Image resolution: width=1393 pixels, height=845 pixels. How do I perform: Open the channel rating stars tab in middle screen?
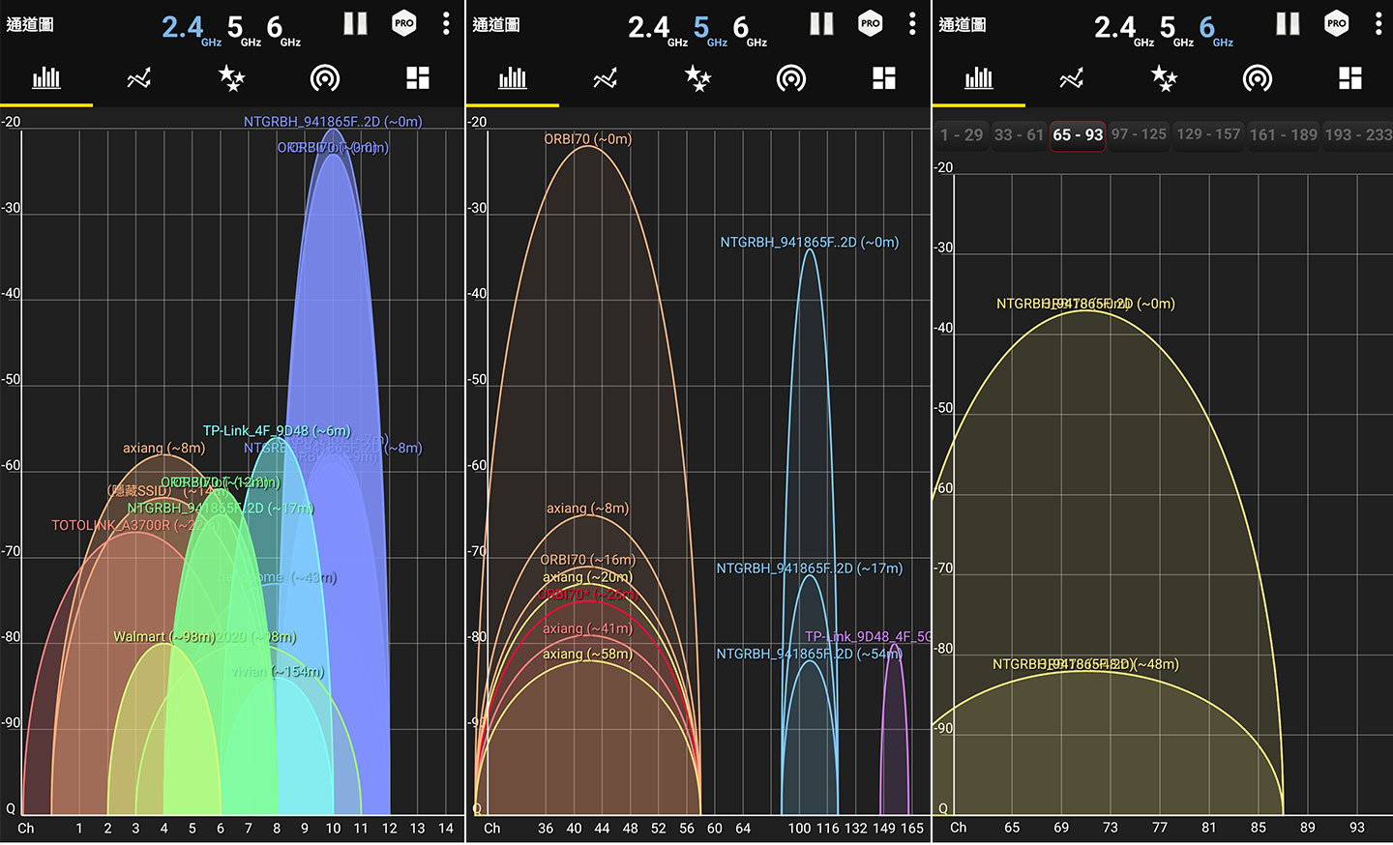click(x=697, y=78)
